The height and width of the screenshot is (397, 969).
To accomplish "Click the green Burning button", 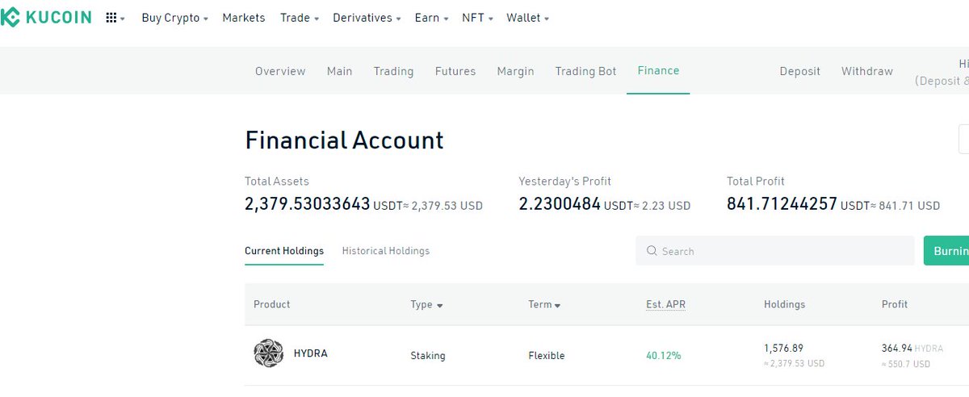I will pos(946,251).
